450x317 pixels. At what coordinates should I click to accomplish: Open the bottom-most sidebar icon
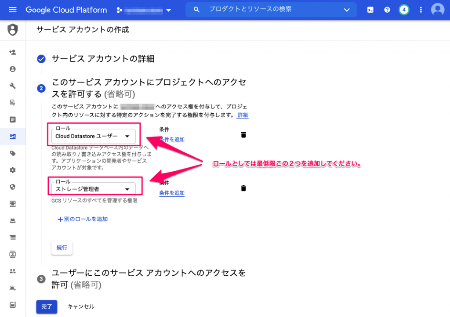pos(13,305)
